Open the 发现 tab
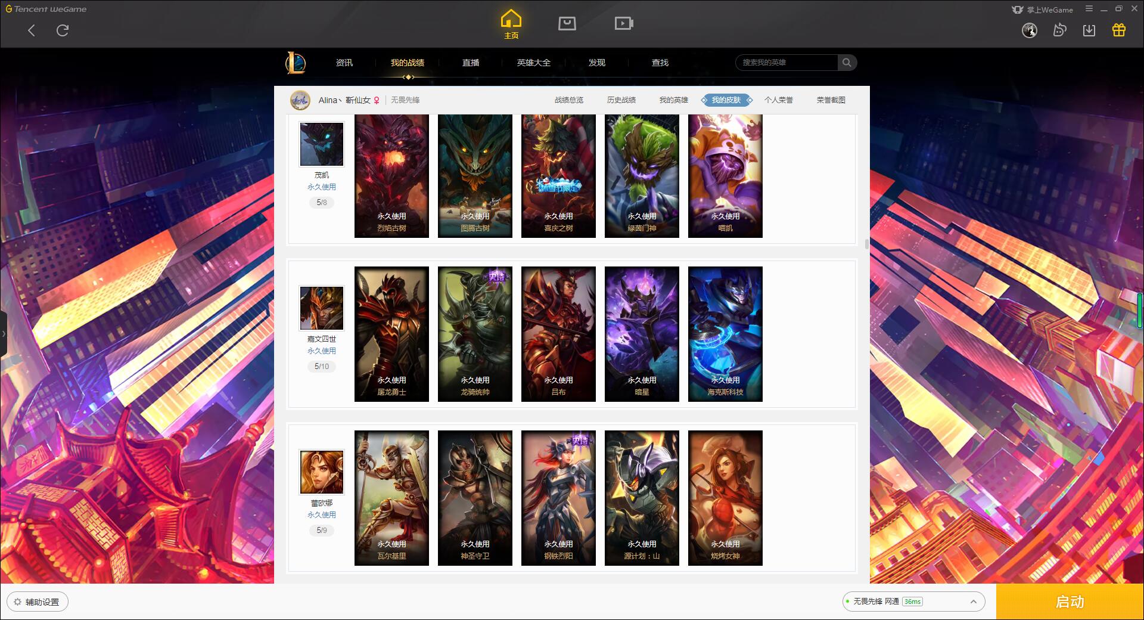 pyautogui.click(x=597, y=63)
